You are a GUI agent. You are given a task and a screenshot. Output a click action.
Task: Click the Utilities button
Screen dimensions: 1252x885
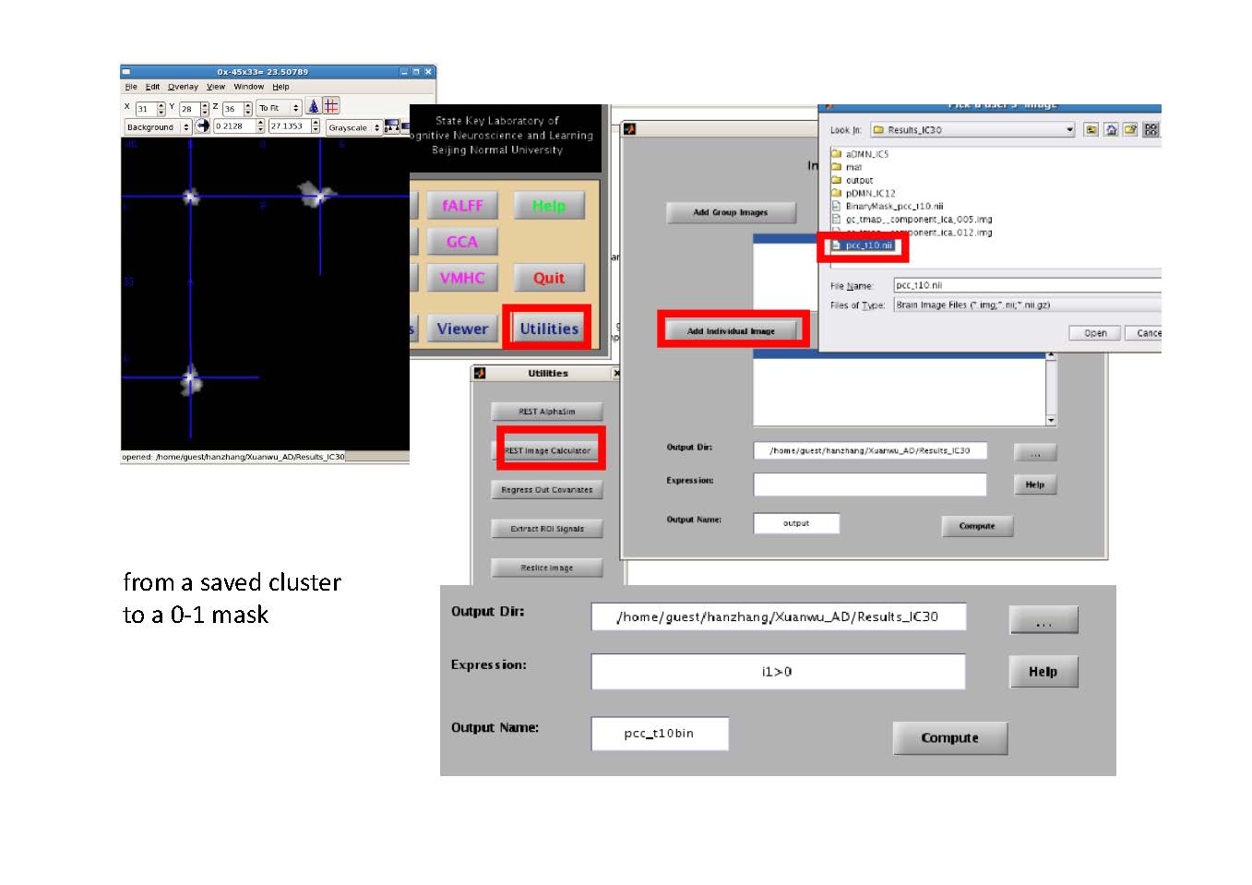[549, 329]
